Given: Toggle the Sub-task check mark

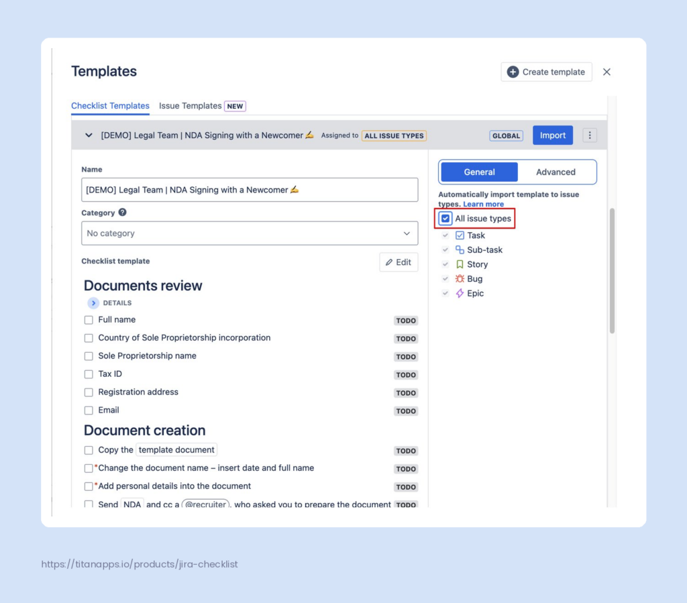Looking at the screenshot, I should [x=445, y=250].
